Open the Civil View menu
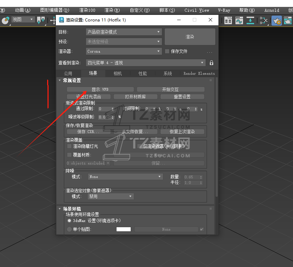 click(197, 10)
